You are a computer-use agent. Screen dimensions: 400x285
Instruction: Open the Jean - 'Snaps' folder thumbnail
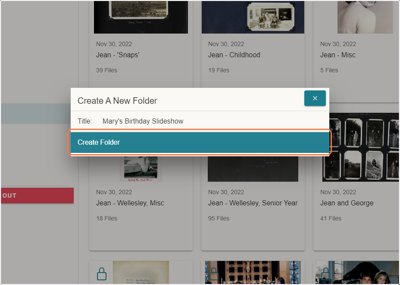pyautogui.click(x=141, y=17)
